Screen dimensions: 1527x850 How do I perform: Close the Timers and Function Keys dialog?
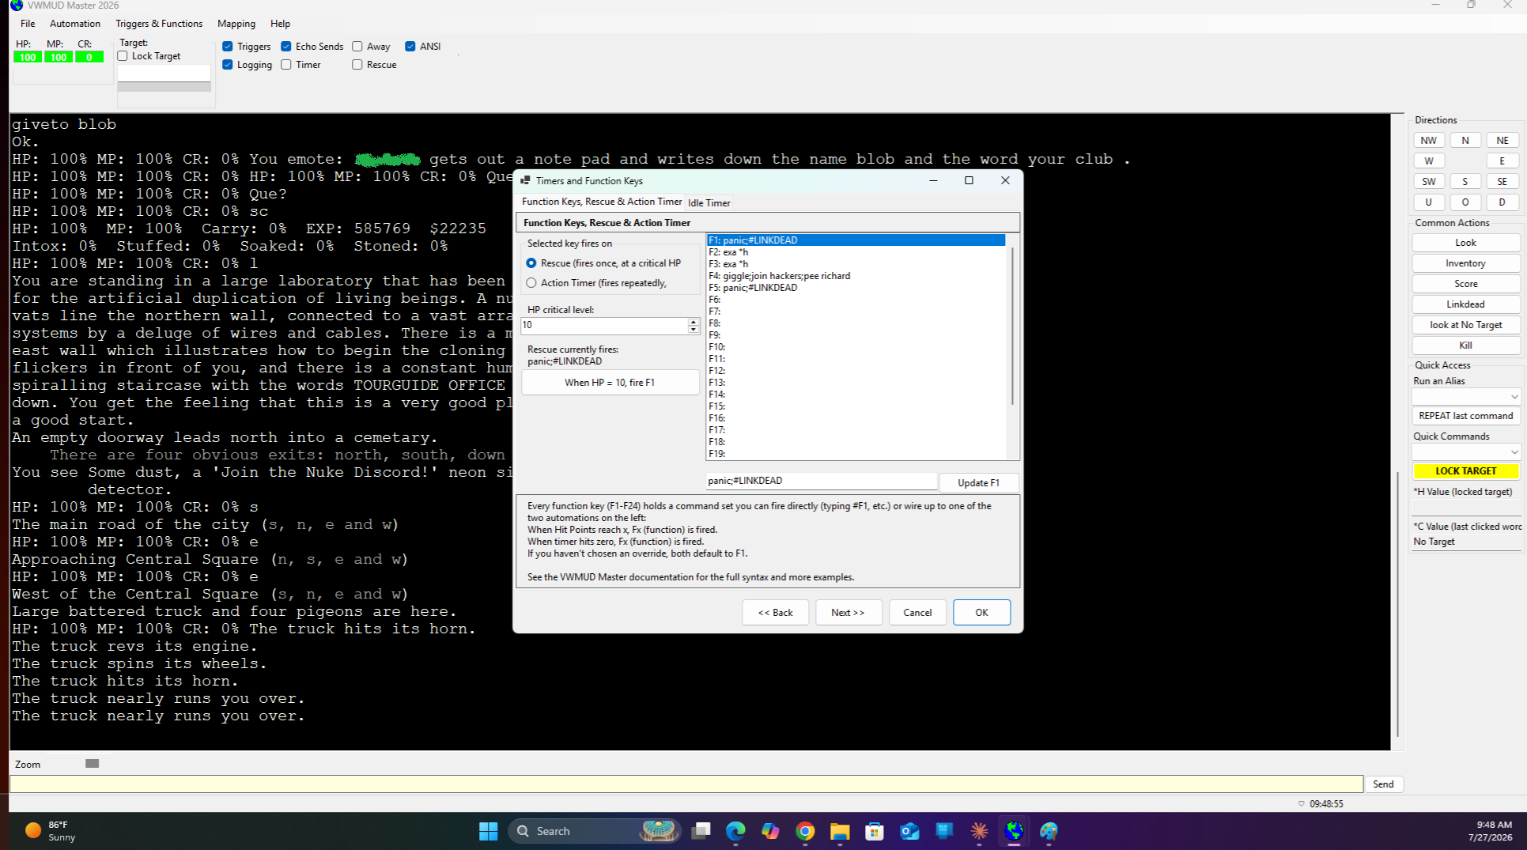pos(1005,180)
